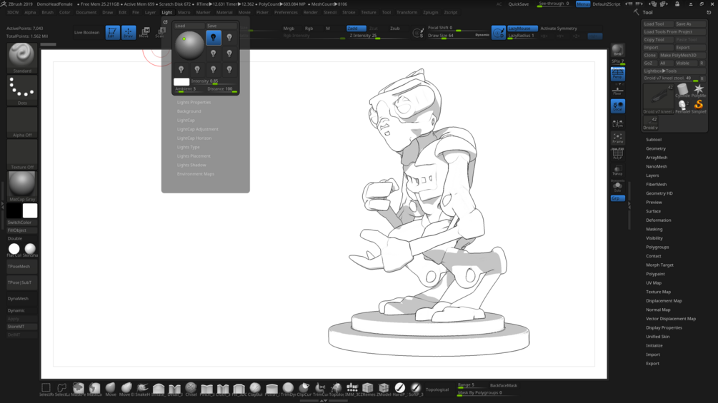This screenshot has width=718, height=403.
Task: Expand Lights Shadow section
Action: [192, 165]
